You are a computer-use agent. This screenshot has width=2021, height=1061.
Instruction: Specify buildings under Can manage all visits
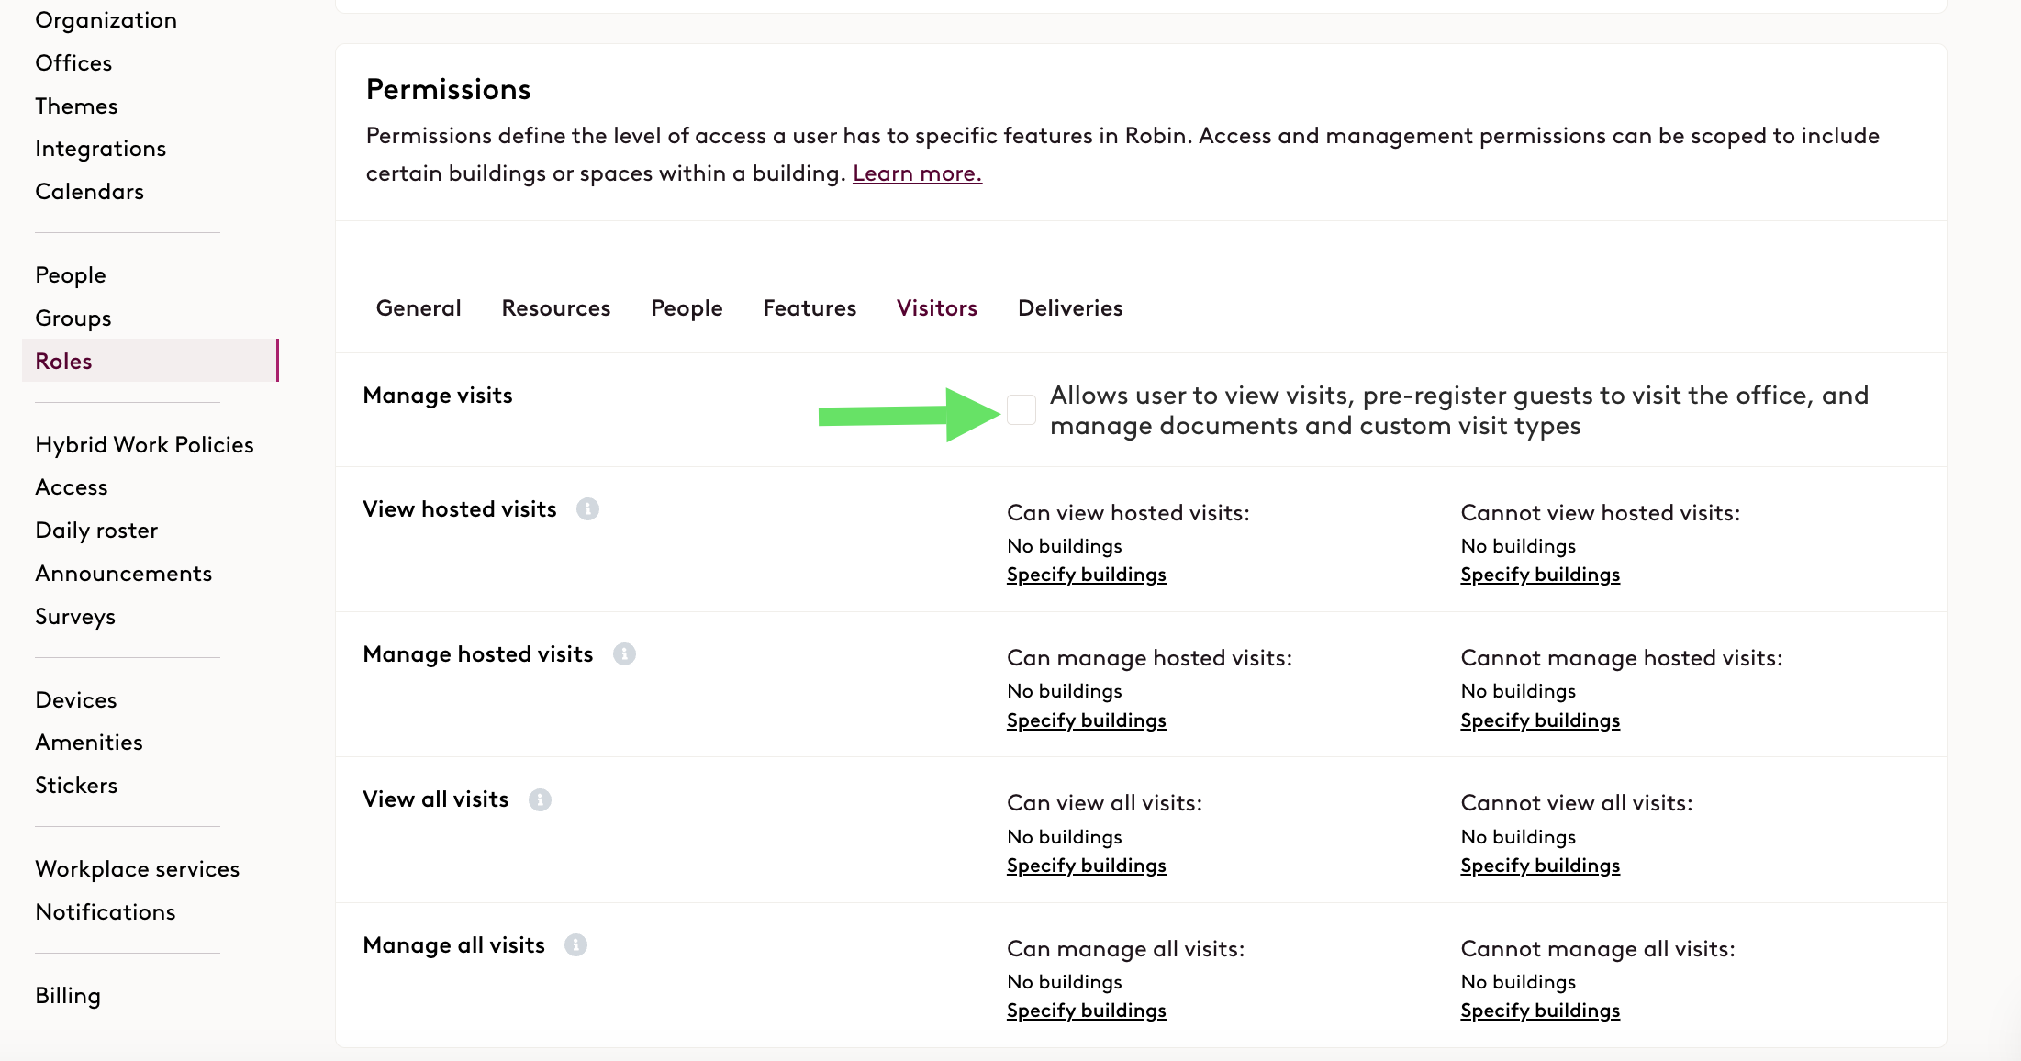point(1087,1011)
